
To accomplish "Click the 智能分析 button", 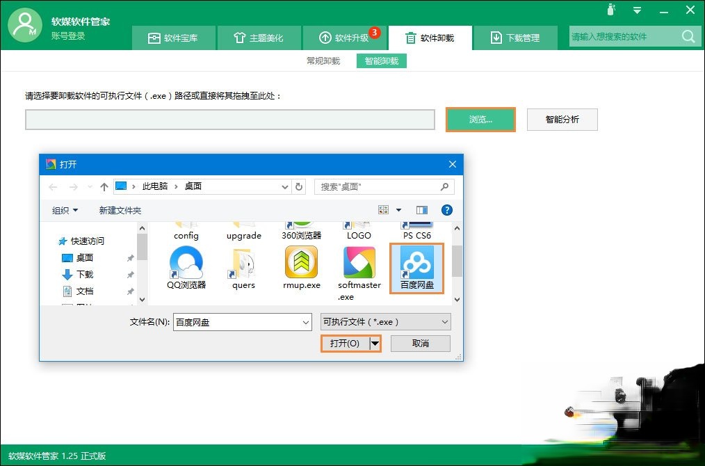I will tap(562, 119).
